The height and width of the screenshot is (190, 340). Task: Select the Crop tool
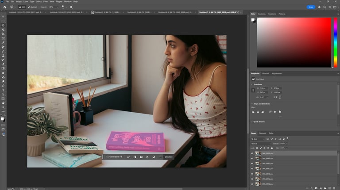pos(3,34)
